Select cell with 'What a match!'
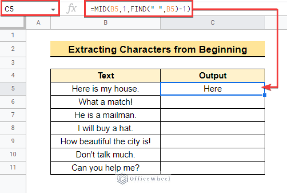Viewport: 287px width, 193px height. pos(106,102)
